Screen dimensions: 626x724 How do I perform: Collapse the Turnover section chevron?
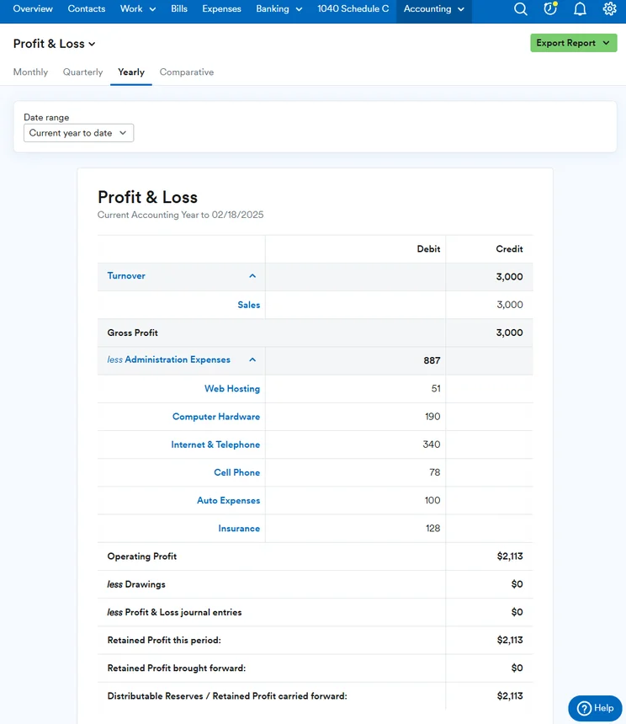pyautogui.click(x=252, y=276)
